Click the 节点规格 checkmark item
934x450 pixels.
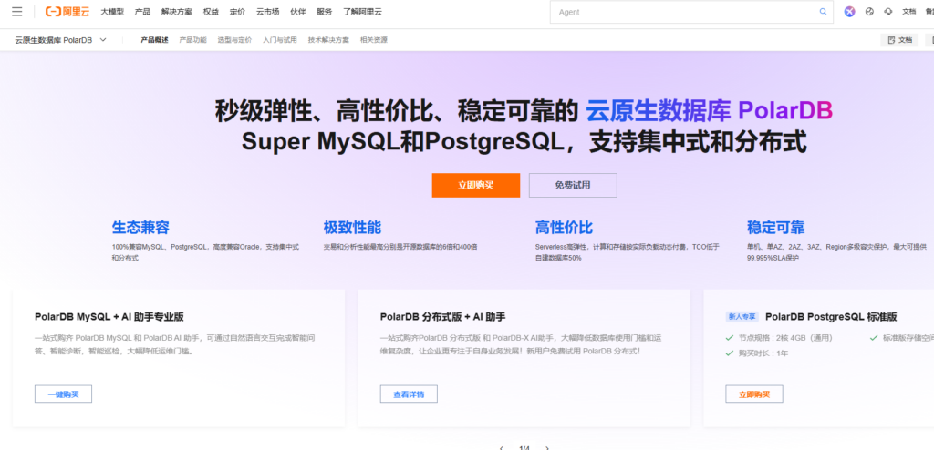point(779,337)
